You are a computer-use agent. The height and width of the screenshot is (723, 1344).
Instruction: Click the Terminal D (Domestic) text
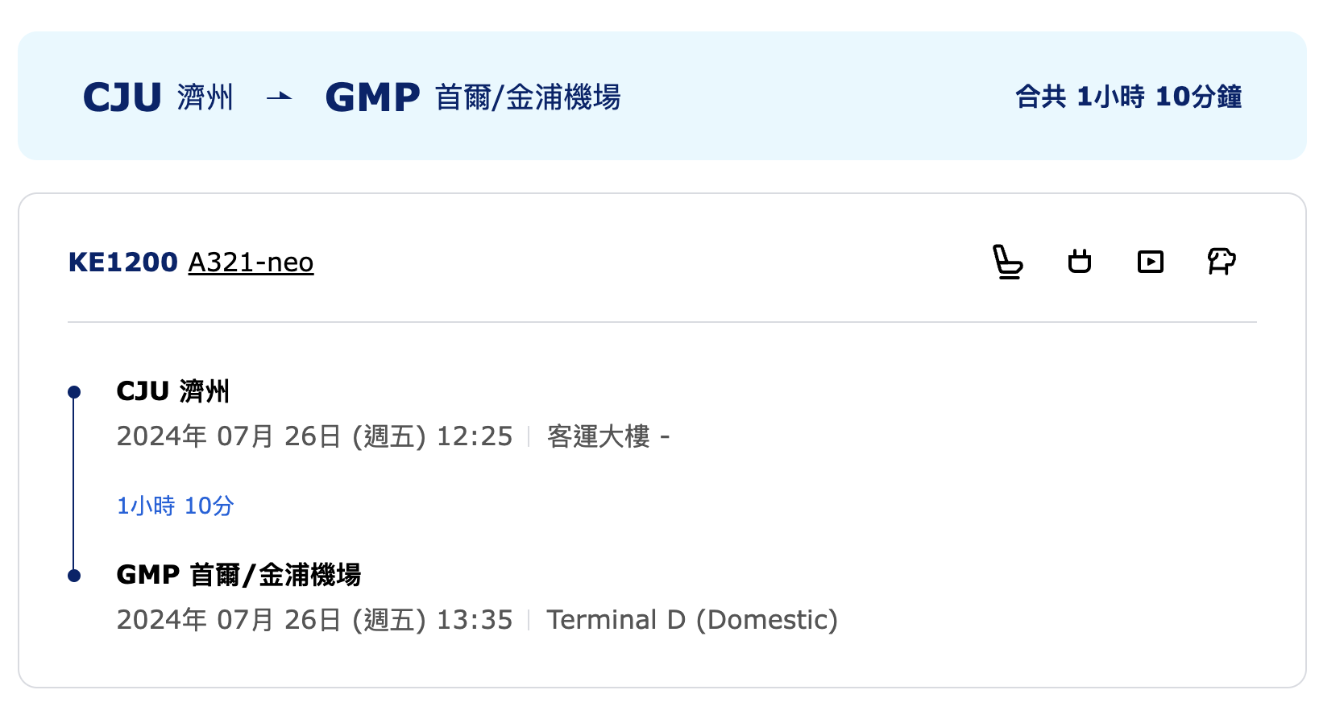click(x=692, y=620)
